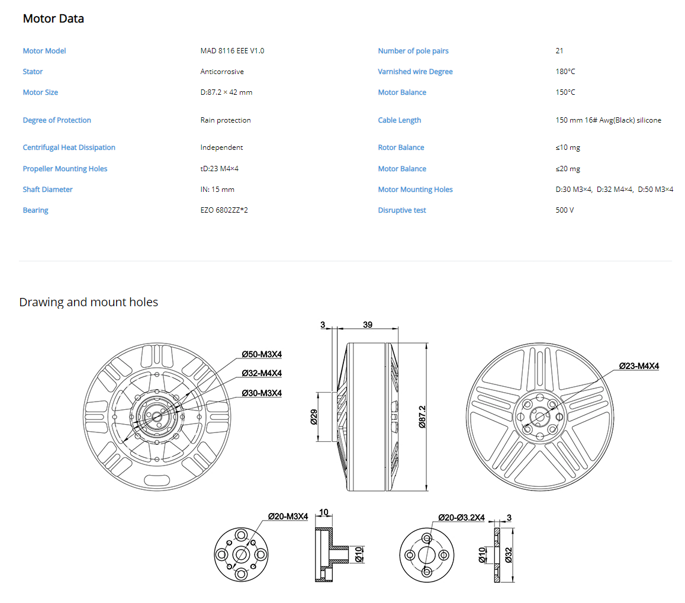Select the "Centrifugal Heat Dissipation" label
Image resolution: width=685 pixels, height=603 pixels.
(x=69, y=147)
